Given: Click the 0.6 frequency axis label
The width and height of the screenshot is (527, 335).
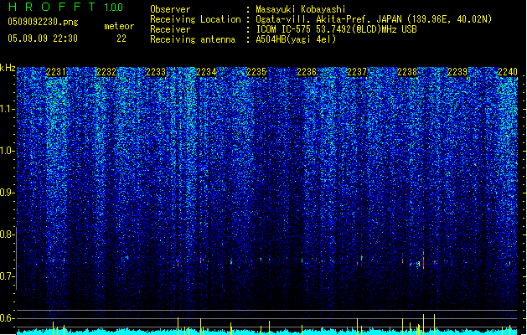Looking at the screenshot, I should point(7,318).
